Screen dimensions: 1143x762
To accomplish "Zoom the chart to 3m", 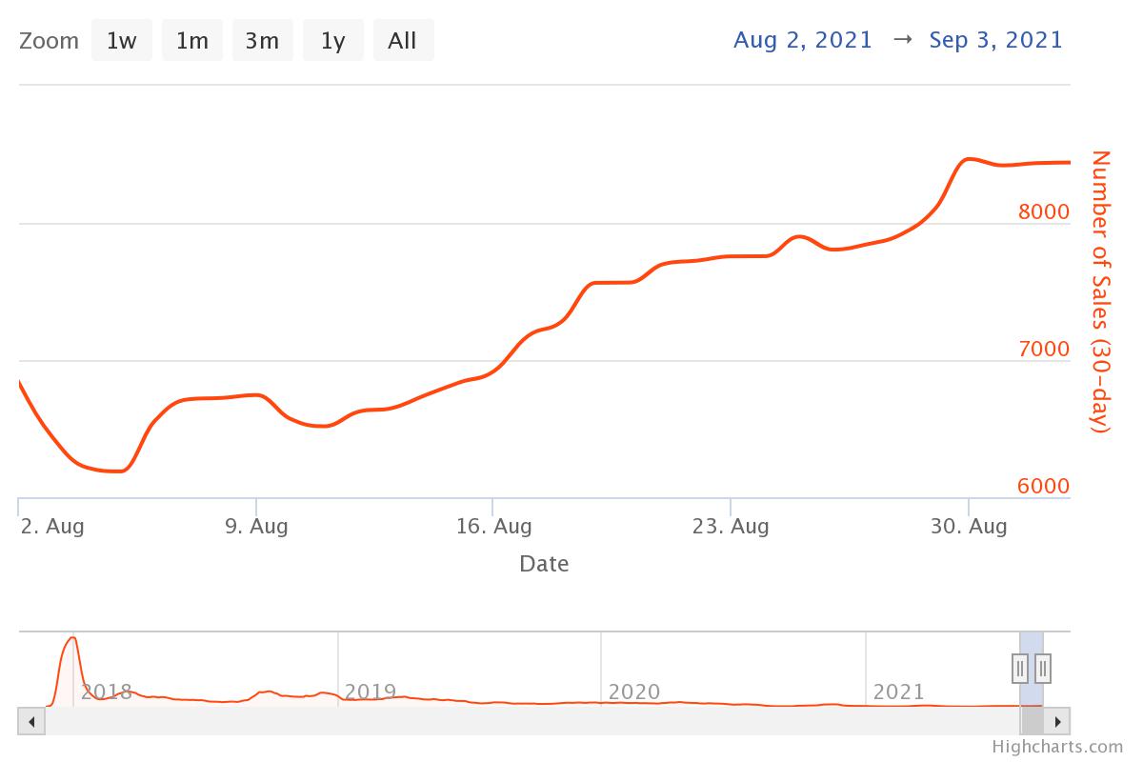I will pos(262,41).
